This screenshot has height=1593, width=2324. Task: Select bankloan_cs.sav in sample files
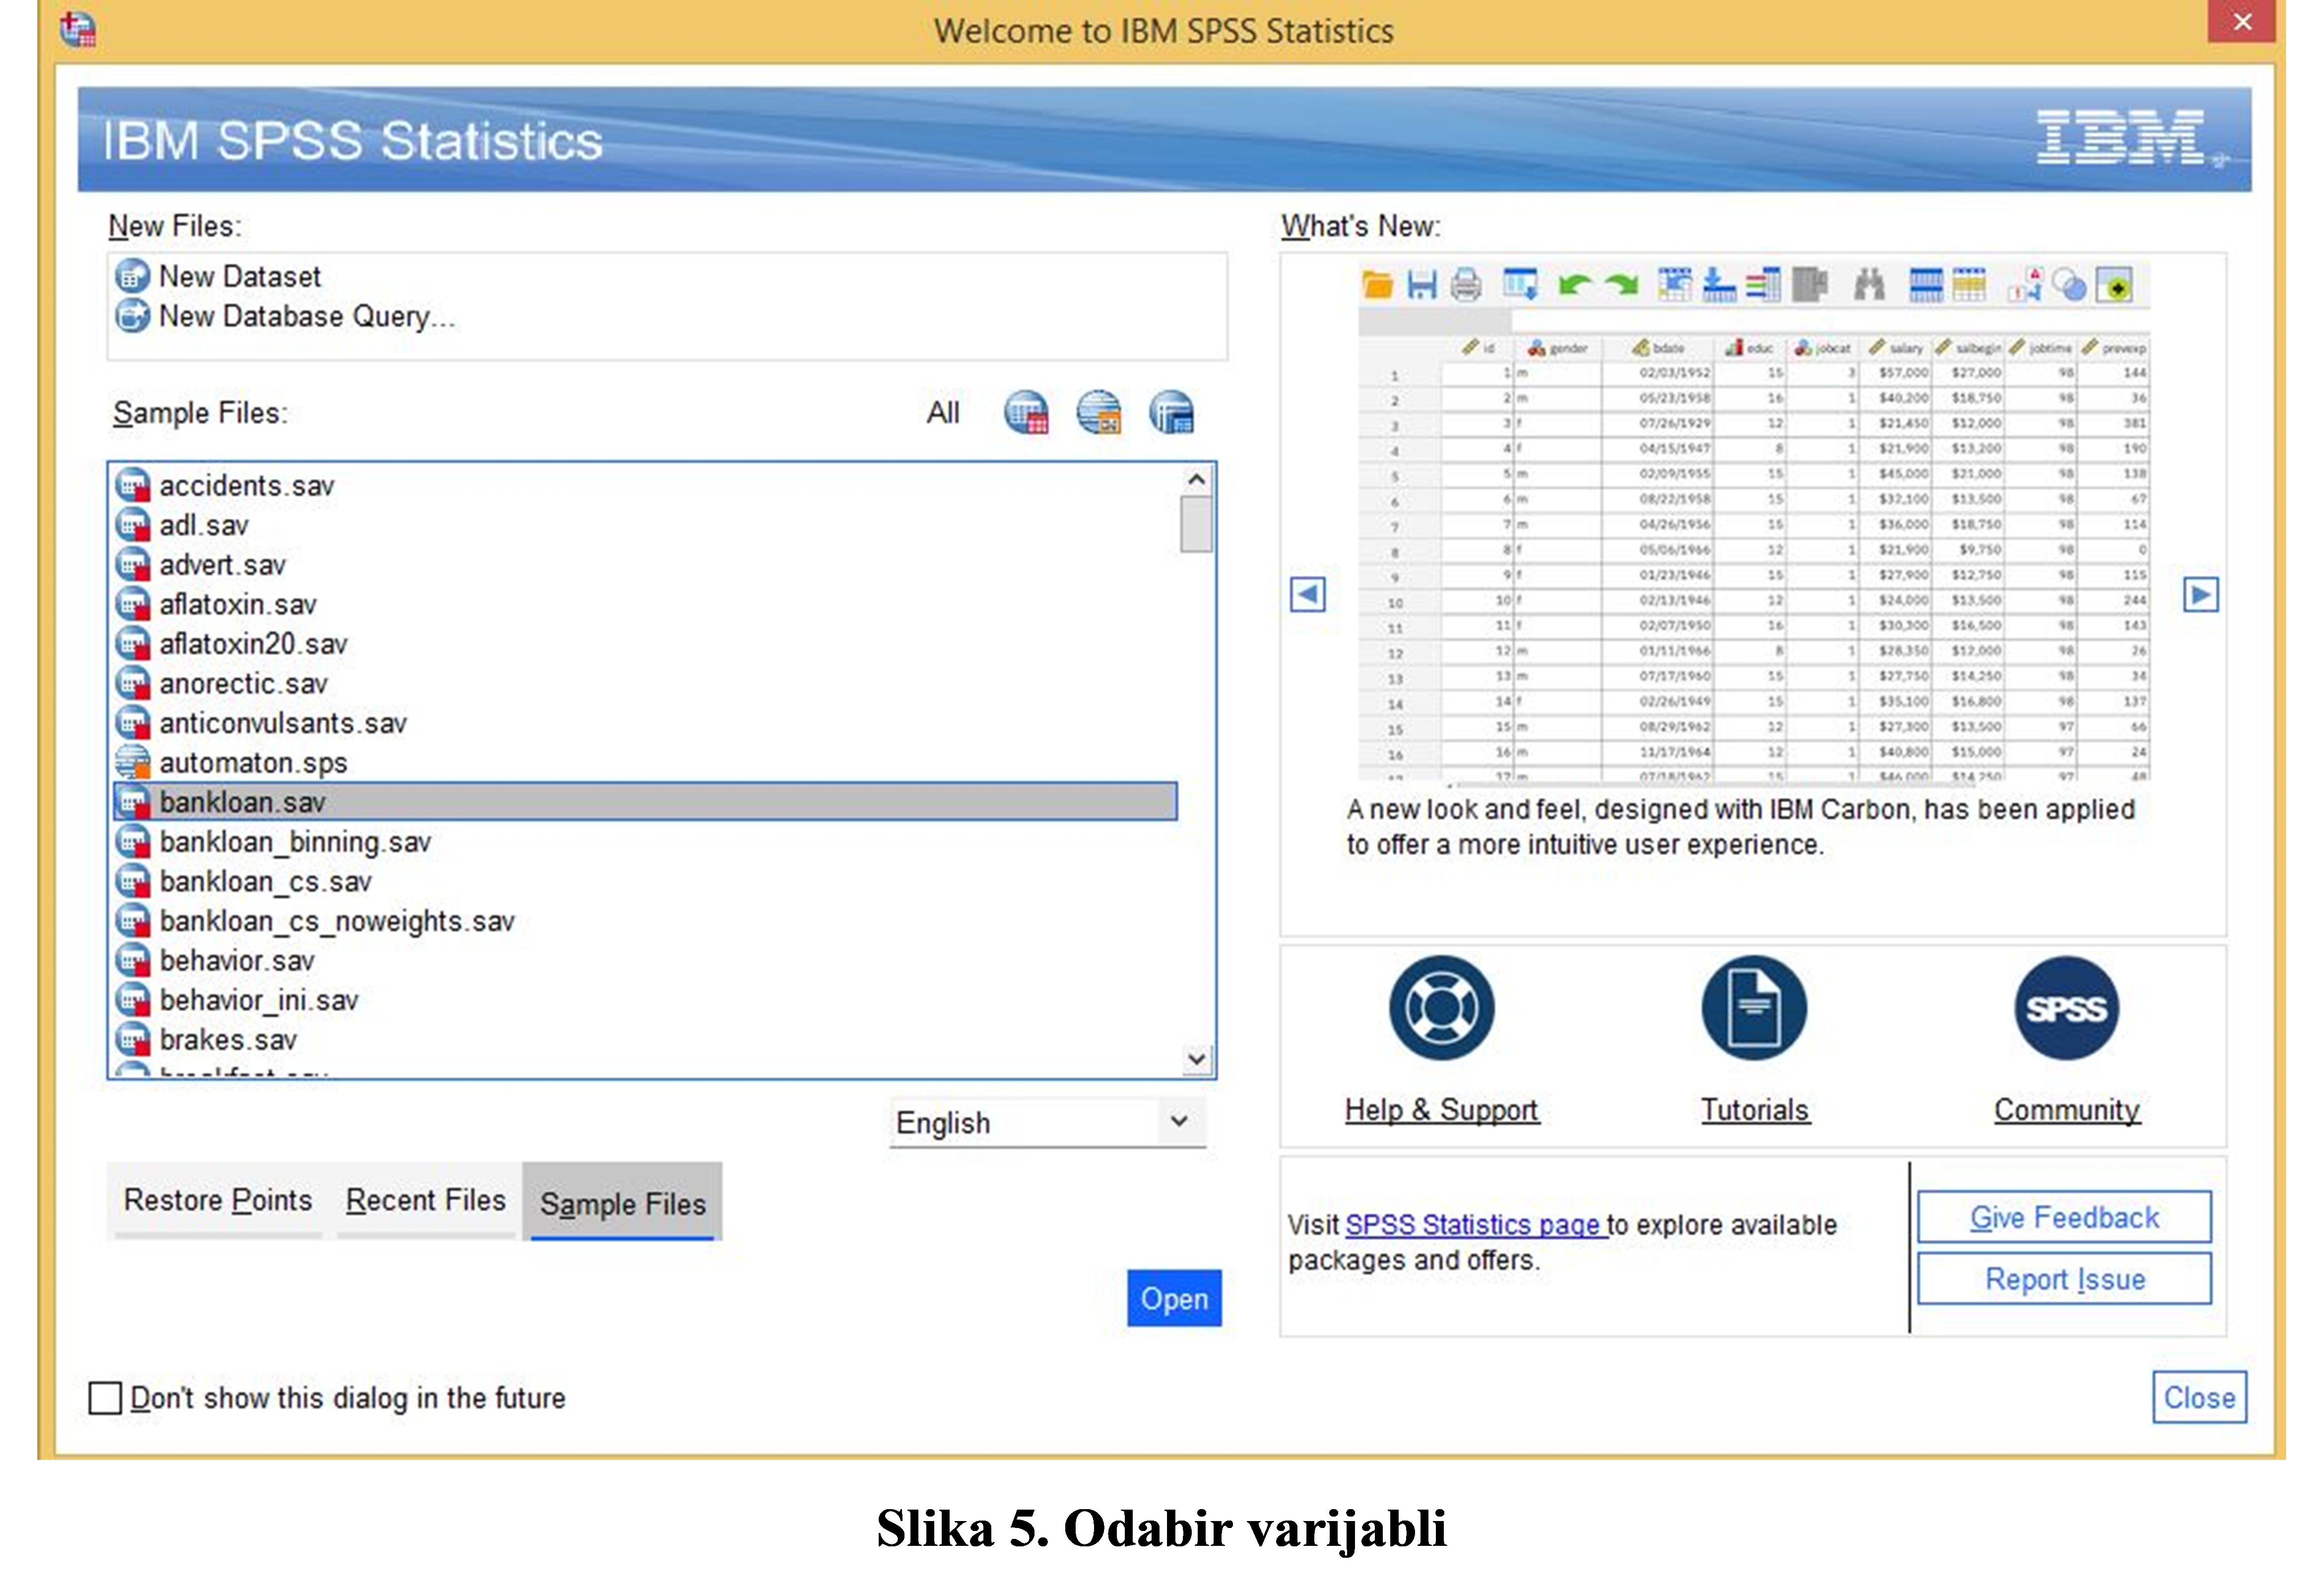coord(645,881)
